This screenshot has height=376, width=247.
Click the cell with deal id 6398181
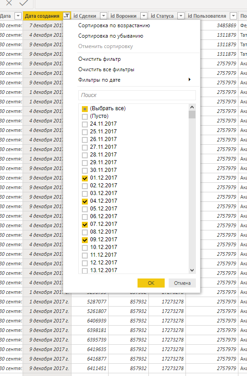[90, 330]
